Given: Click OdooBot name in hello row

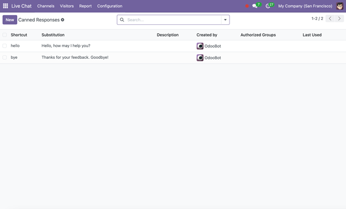Looking at the screenshot, I should tap(213, 46).
